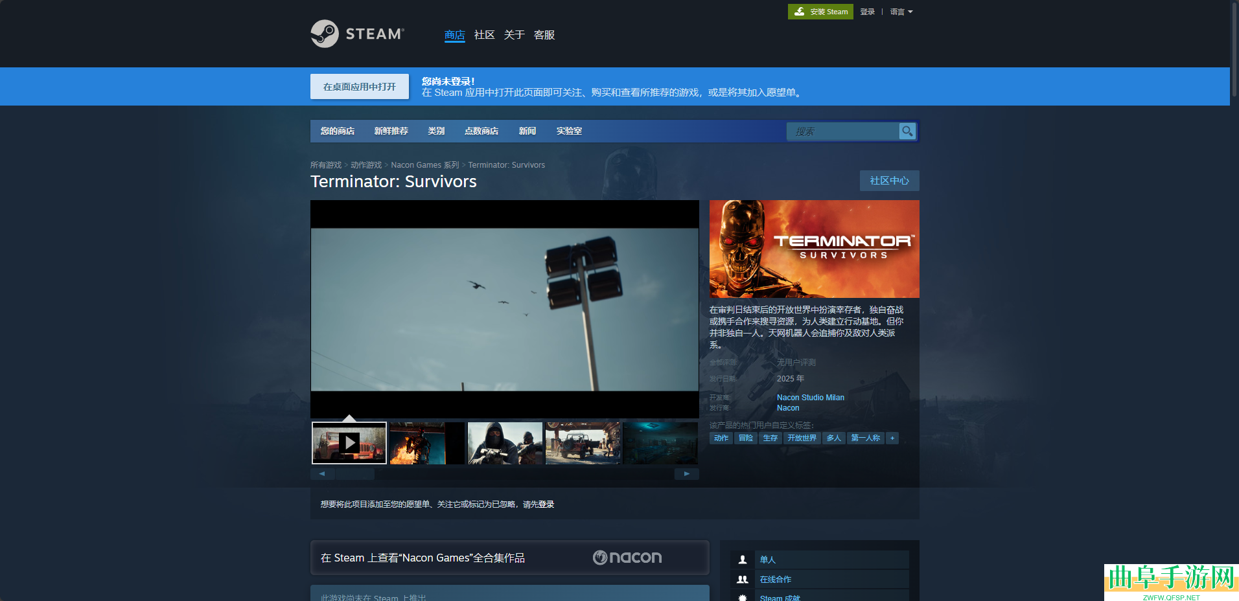Open the 新闻 news tab
Screen dimensions: 1239x601
pos(527,131)
